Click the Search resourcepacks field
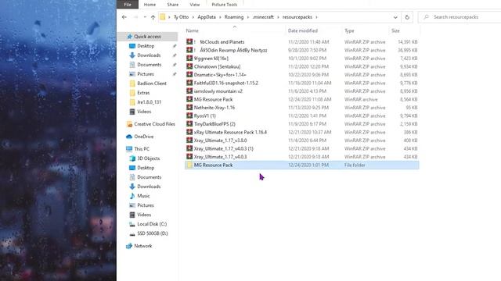 point(460,17)
